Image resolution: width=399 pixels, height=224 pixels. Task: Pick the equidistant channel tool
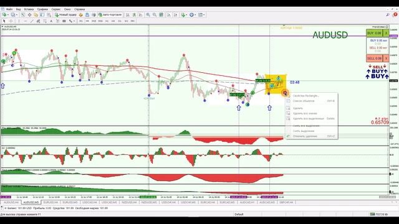click(38, 21)
